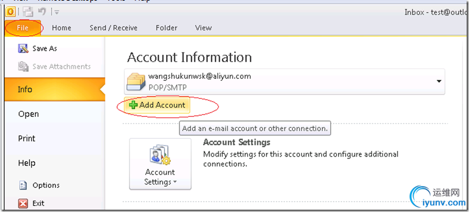
Task: Click the account mailbox folder icon
Action: pyautogui.click(x=136, y=82)
